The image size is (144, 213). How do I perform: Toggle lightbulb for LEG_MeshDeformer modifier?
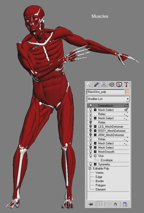[91, 126]
